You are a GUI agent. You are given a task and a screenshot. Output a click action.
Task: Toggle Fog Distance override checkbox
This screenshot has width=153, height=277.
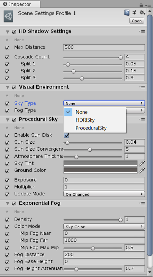click(7, 255)
